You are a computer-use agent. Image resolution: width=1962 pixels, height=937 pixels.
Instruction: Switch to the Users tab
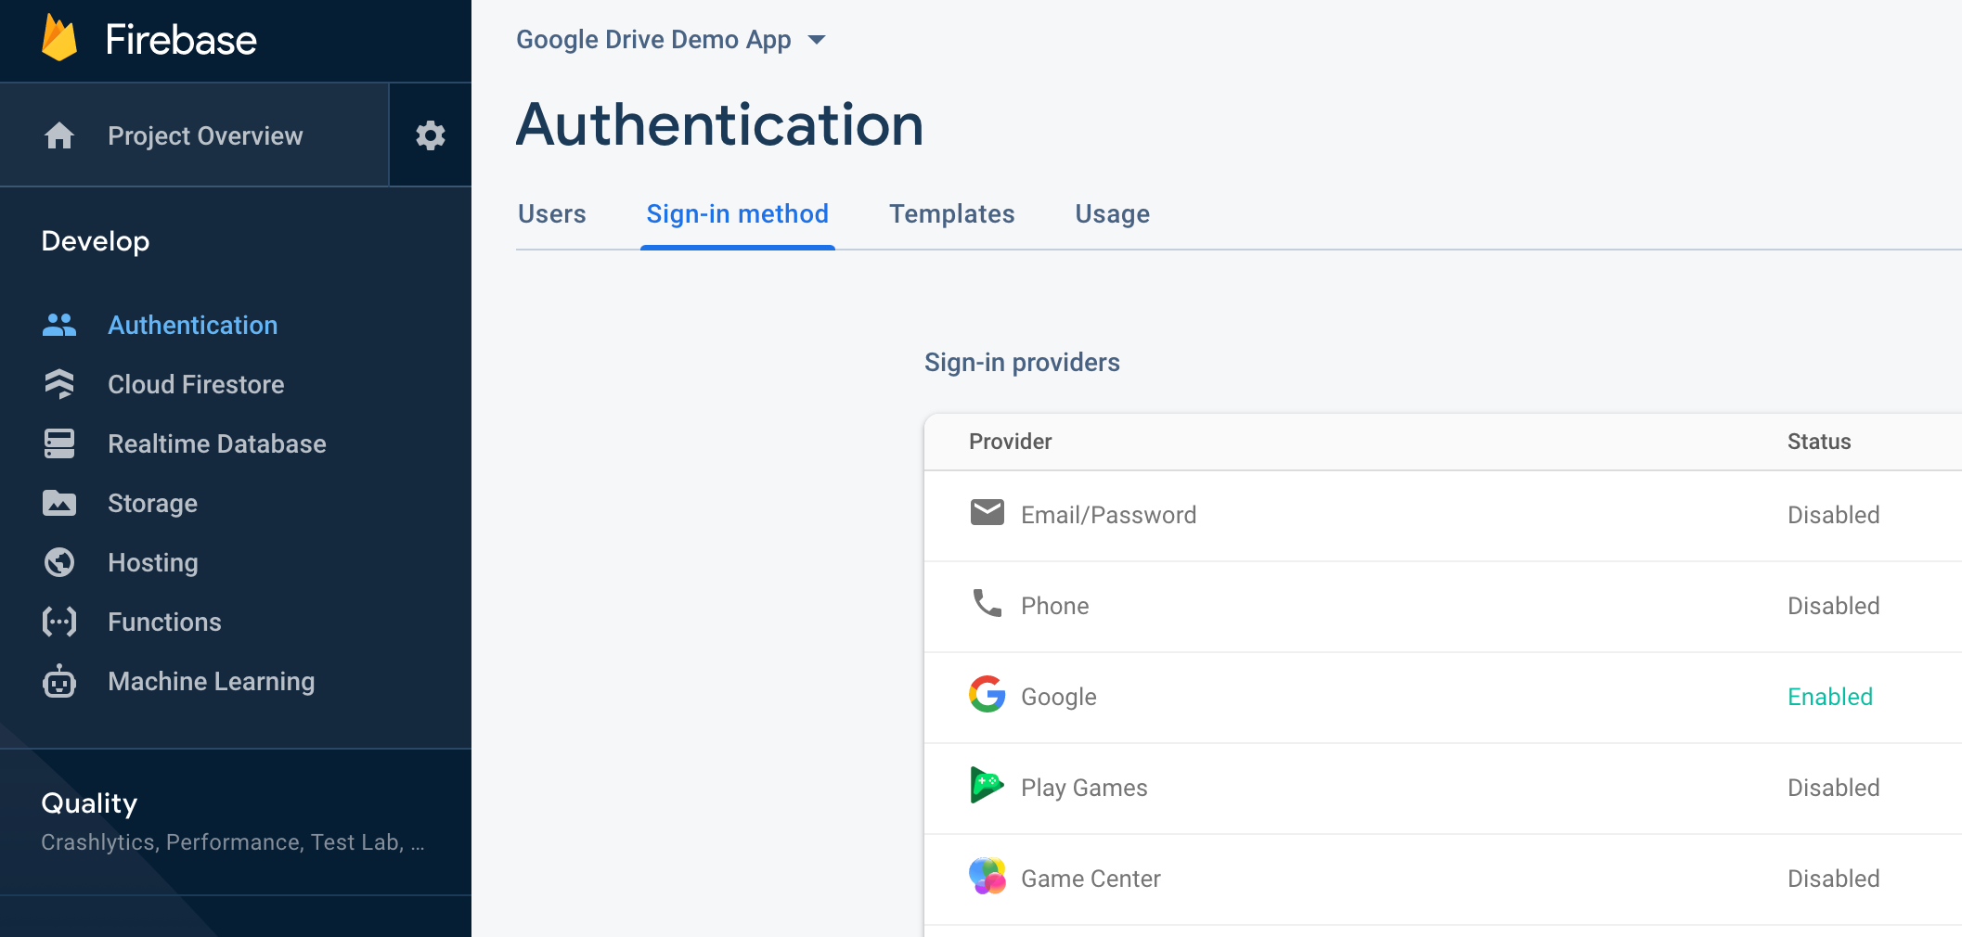[x=551, y=213]
